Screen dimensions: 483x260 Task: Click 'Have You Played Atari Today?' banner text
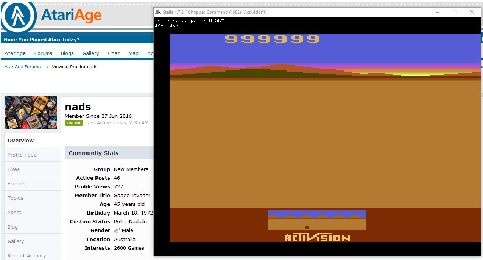pos(42,40)
